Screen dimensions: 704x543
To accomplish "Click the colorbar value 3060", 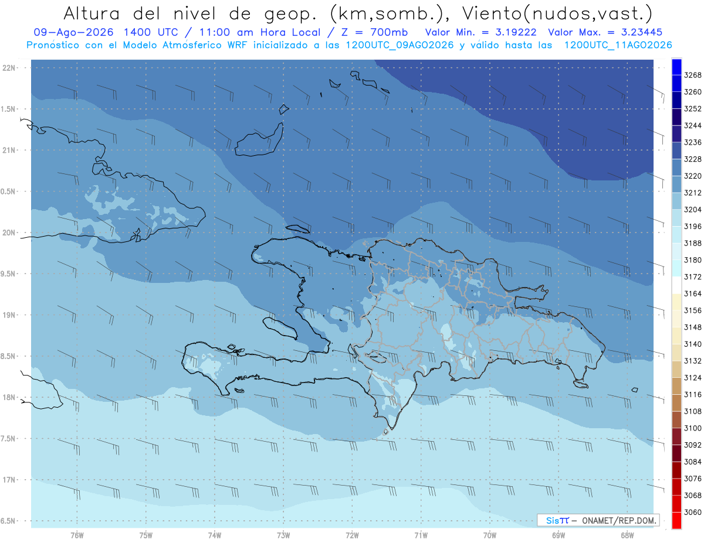I will click(x=692, y=512).
